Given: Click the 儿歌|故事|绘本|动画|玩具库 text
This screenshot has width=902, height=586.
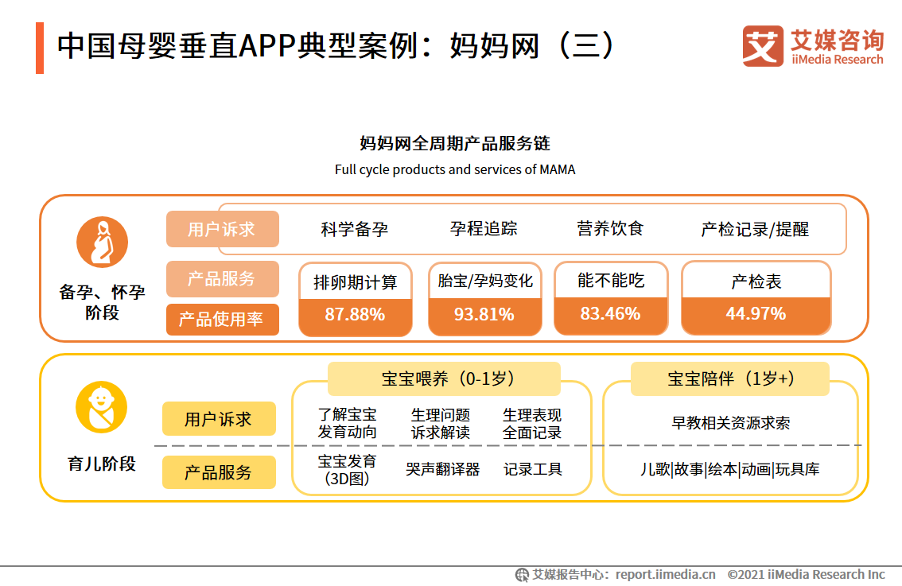Looking at the screenshot, I should (x=730, y=469).
